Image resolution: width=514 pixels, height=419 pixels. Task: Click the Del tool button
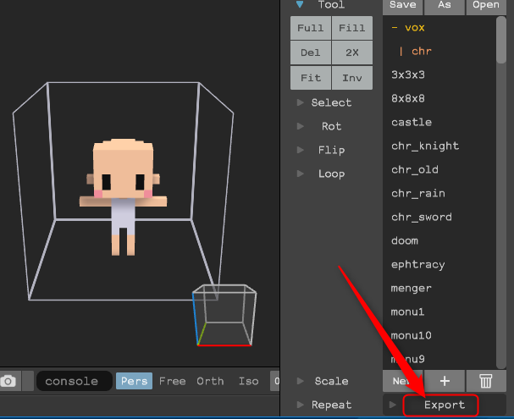[311, 52]
